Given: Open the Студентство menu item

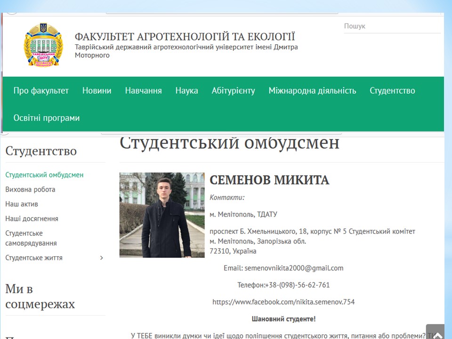Looking at the screenshot, I should (392, 91).
